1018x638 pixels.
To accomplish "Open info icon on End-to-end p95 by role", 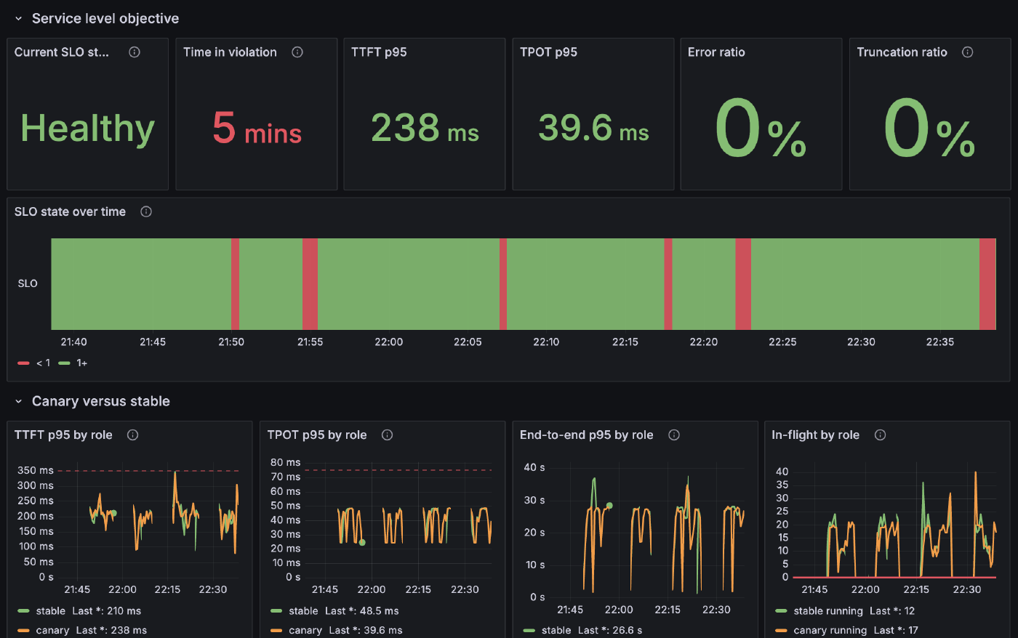I will (x=674, y=435).
